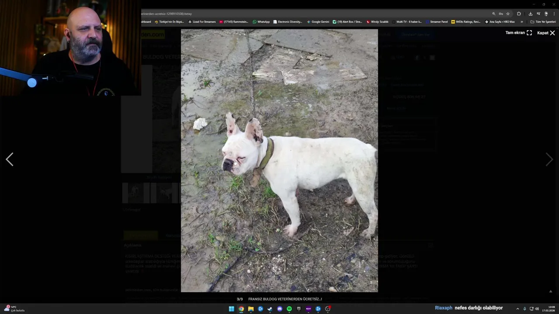Open the Ana Sayfa HBO Max bookmark
Viewport: 559px width, 314px height.
tap(500, 22)
